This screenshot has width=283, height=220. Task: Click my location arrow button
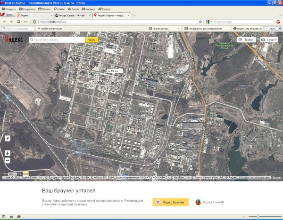(x=8, y=138)
